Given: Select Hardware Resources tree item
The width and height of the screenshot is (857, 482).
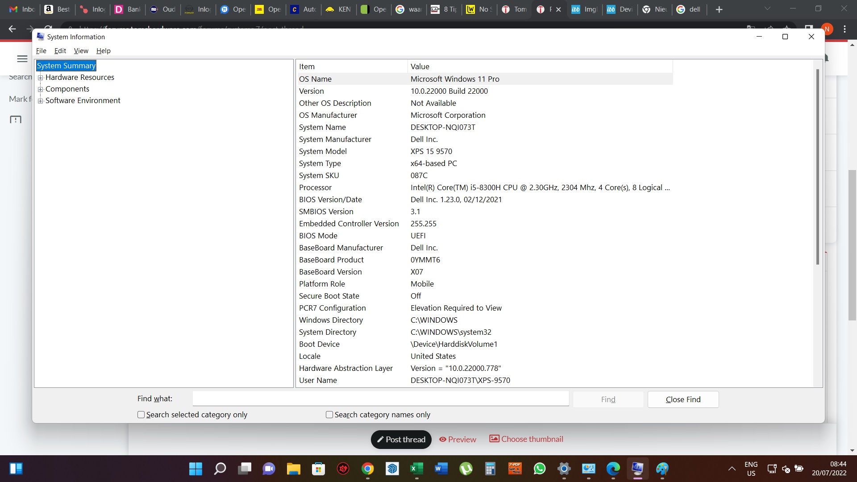Looking at the screenshot, I should pyautogui.click(x=80, y=77).
